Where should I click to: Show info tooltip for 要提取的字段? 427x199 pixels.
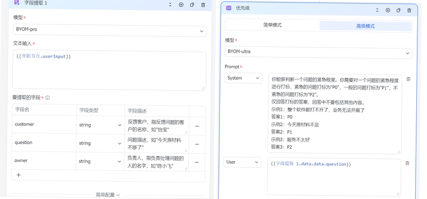click(x=48, y=98)
